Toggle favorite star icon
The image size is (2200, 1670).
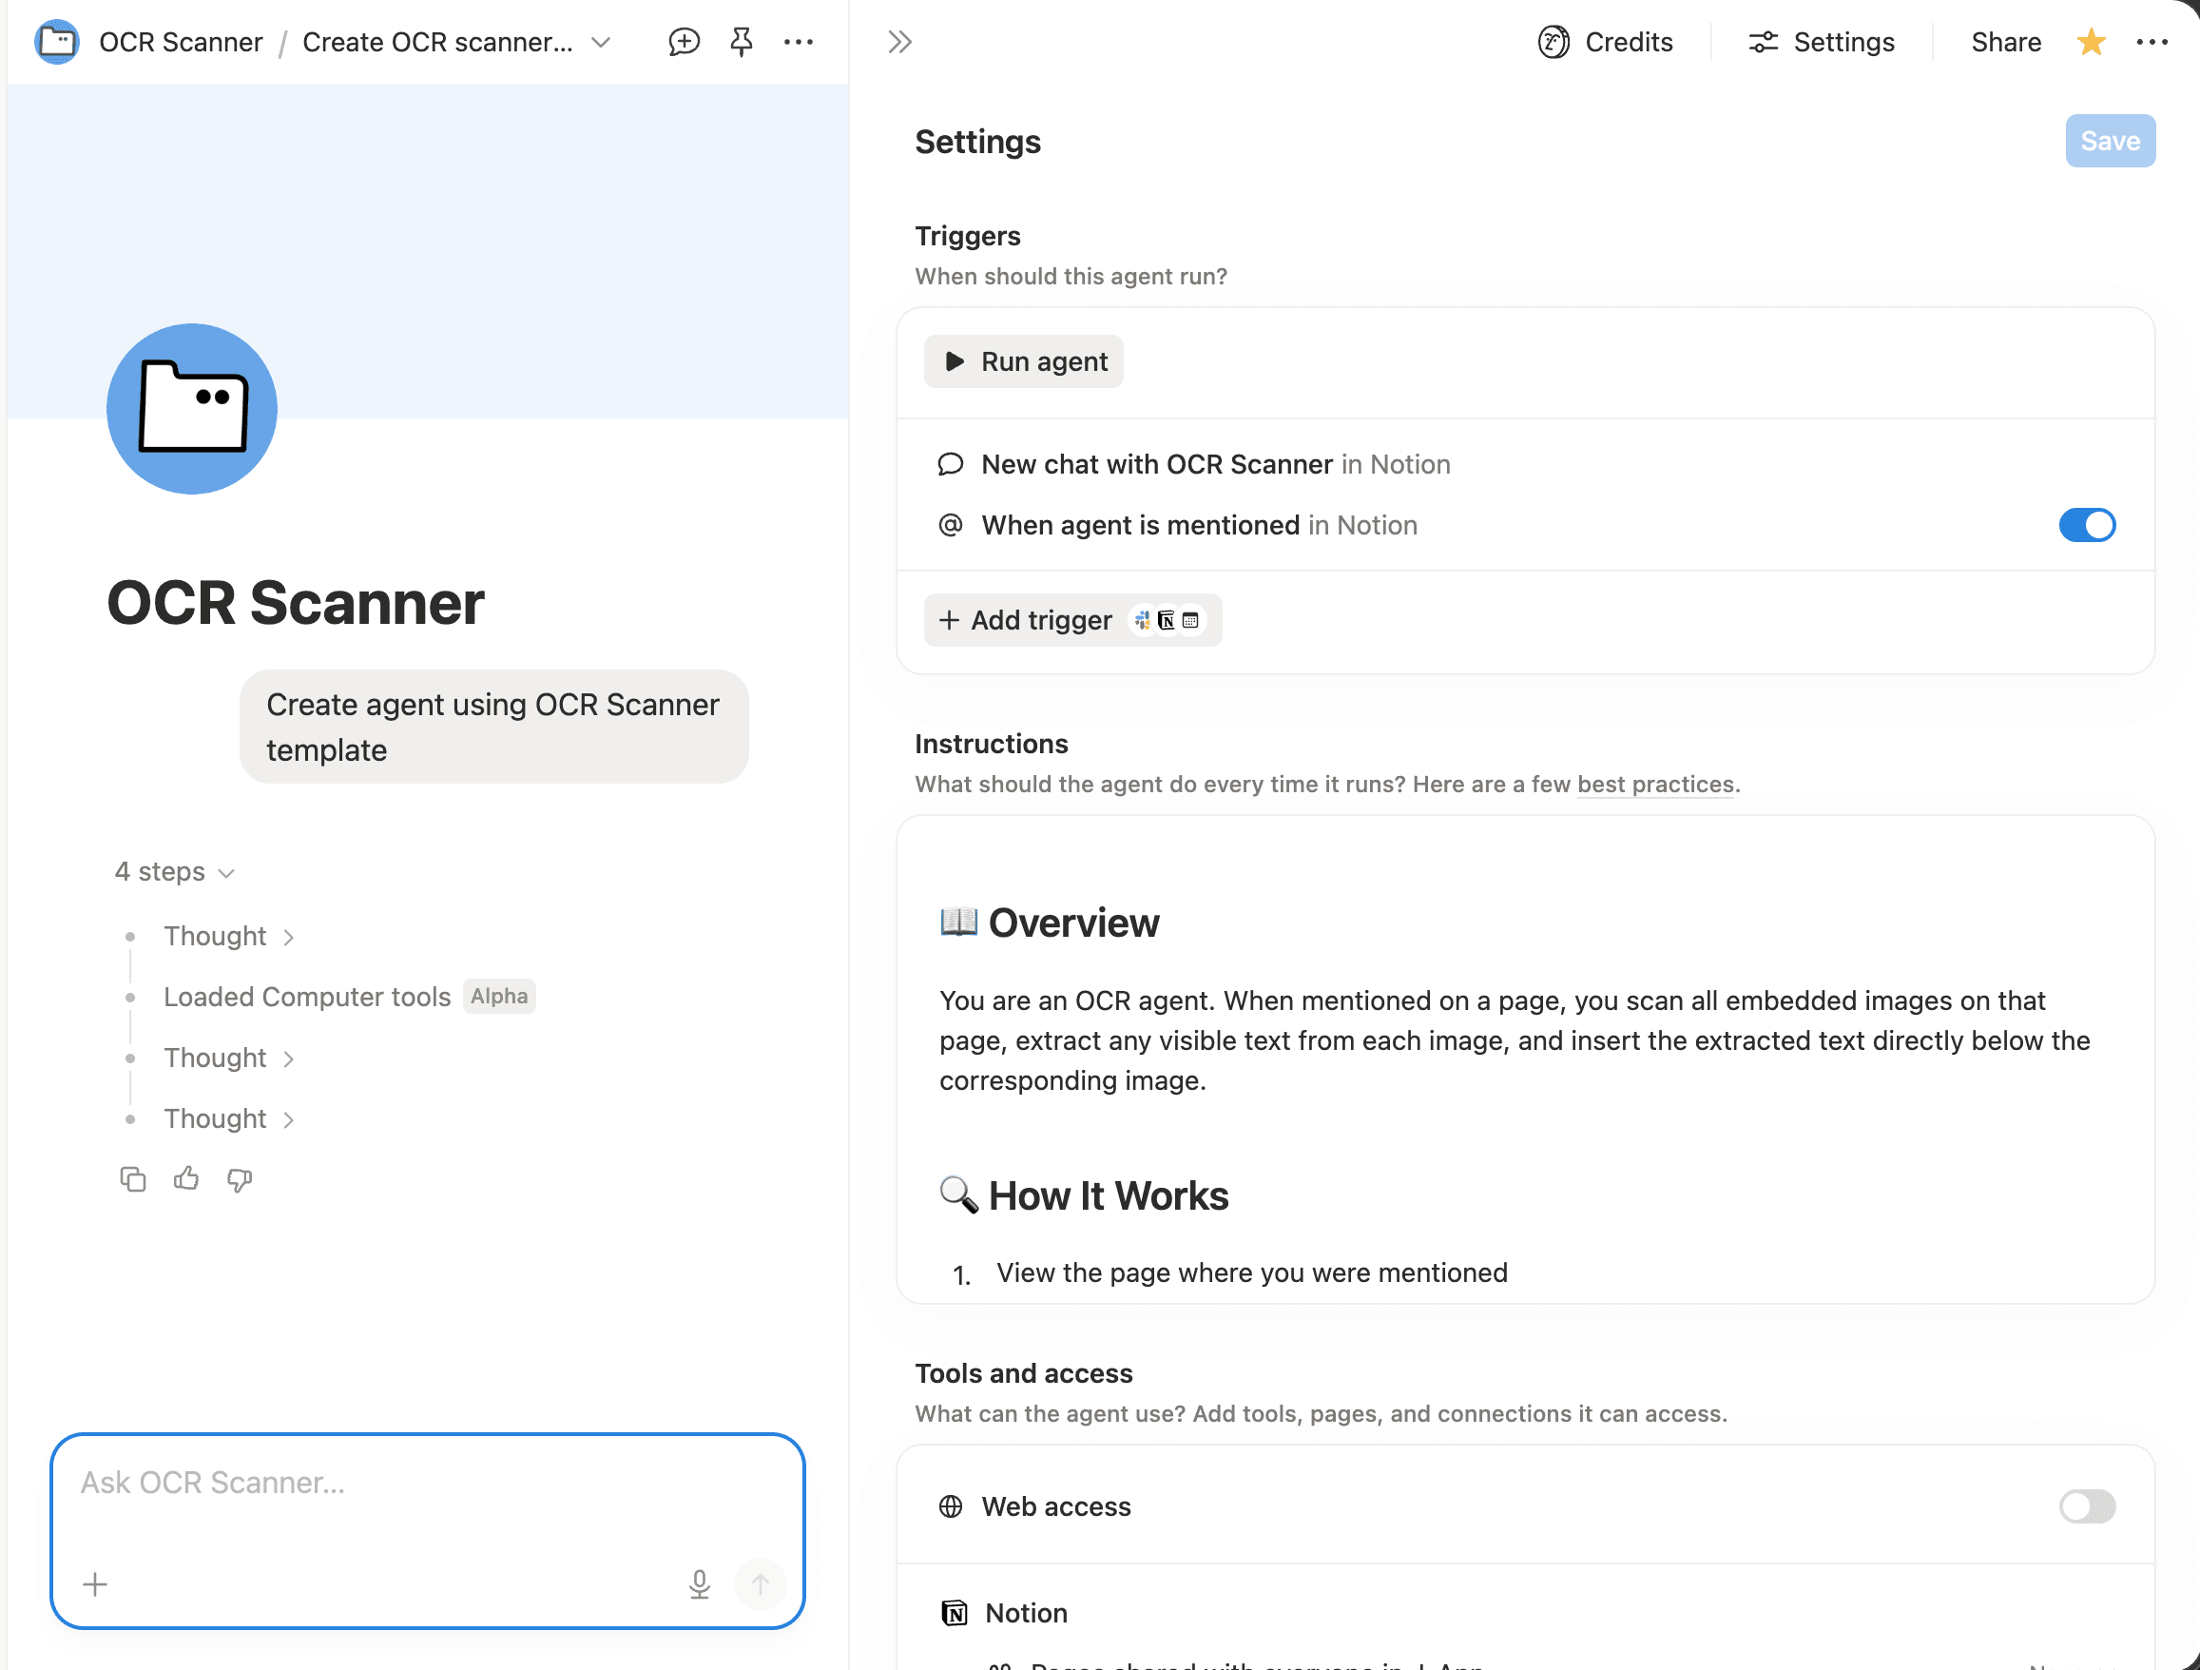[x=2091, y=42]
